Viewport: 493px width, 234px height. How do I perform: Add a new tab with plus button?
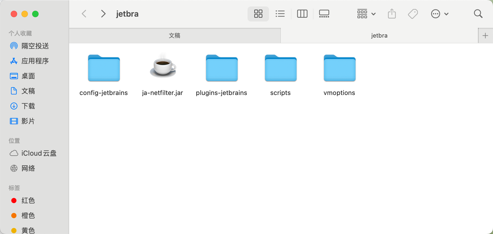click(x=485, y=36)
